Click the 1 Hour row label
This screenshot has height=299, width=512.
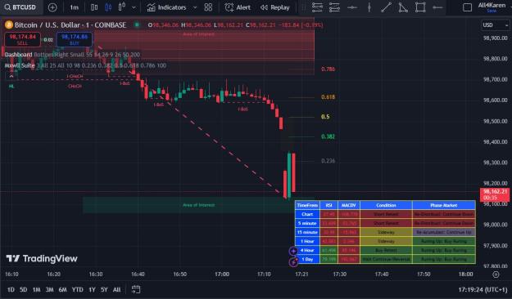click(307, 241)
